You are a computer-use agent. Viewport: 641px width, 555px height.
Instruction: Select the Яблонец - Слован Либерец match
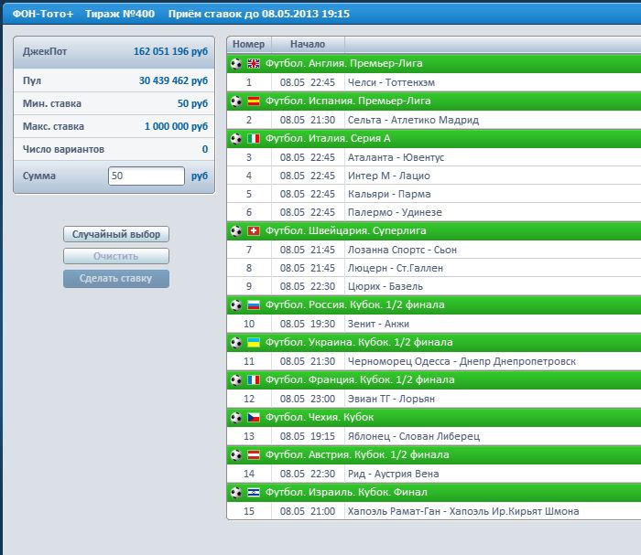click(434, 437)
